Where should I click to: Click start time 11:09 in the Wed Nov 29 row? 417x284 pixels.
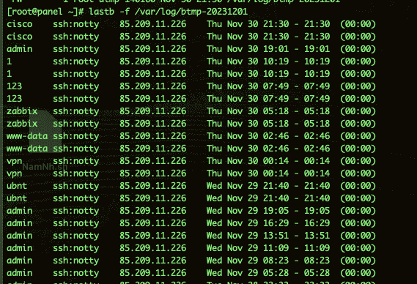pos(276,248)
